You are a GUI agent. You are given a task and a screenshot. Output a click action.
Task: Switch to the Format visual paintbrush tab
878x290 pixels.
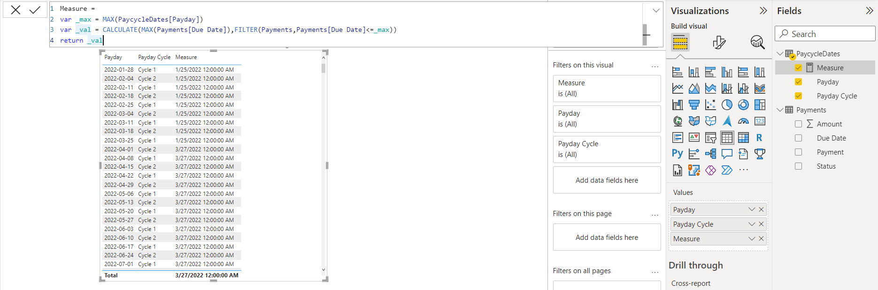(719, 43)
